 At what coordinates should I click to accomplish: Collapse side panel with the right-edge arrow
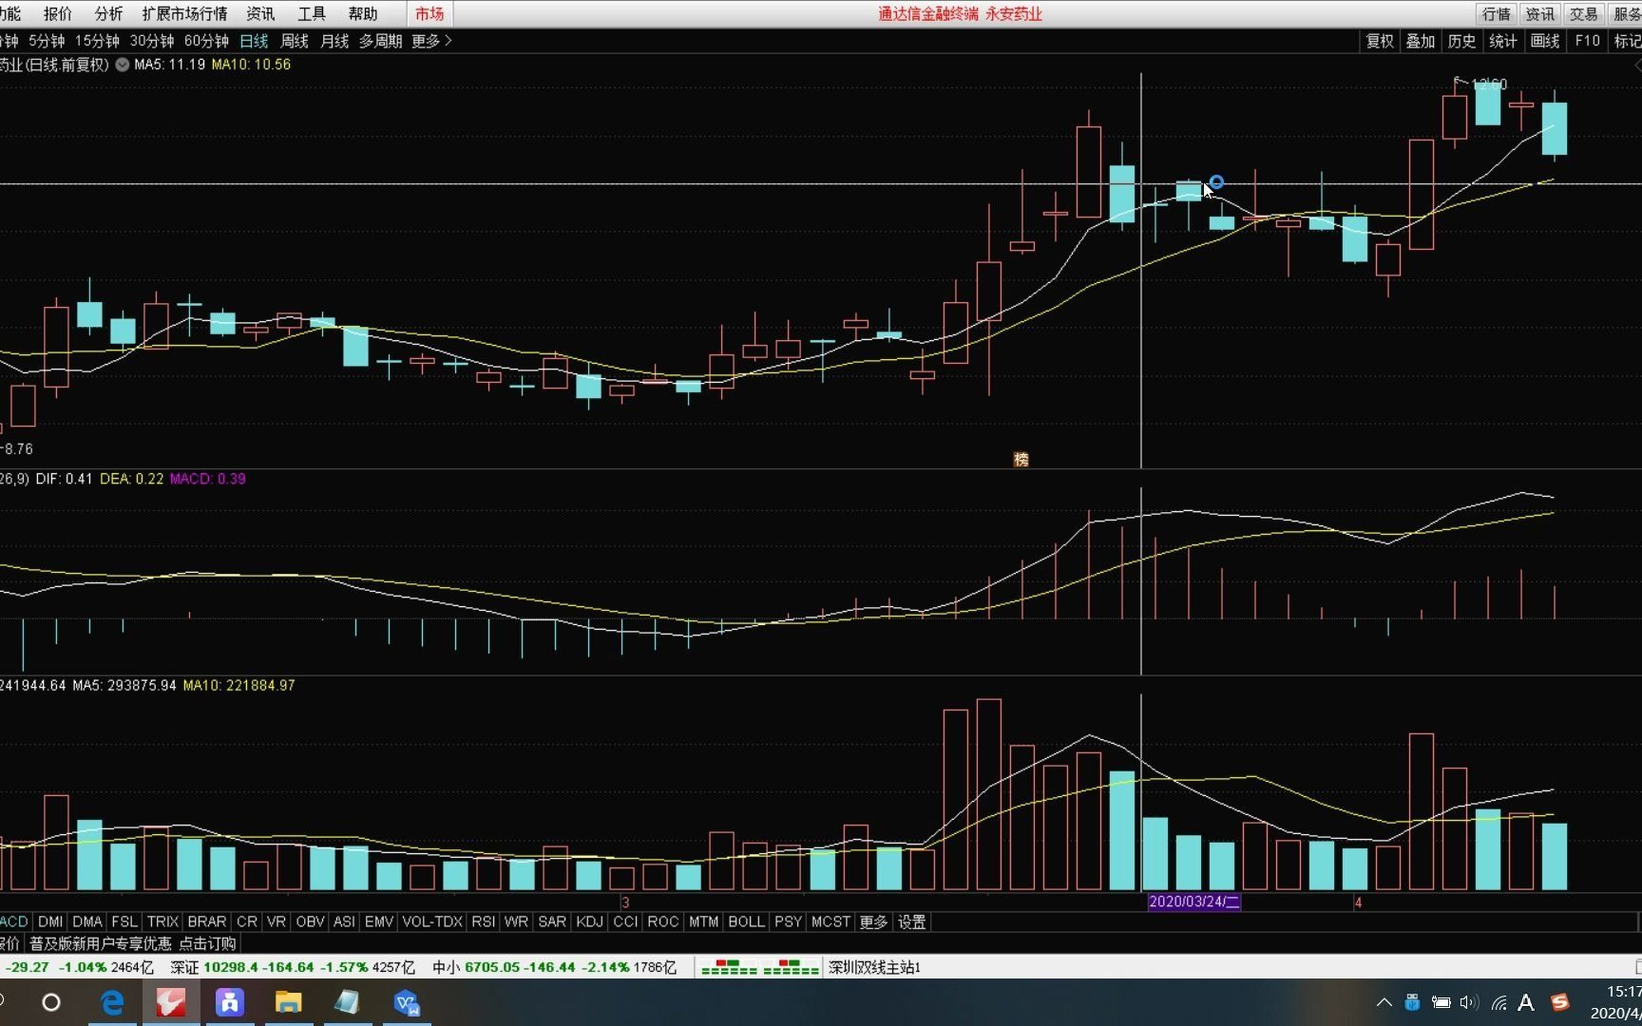tap(1637, 65)
